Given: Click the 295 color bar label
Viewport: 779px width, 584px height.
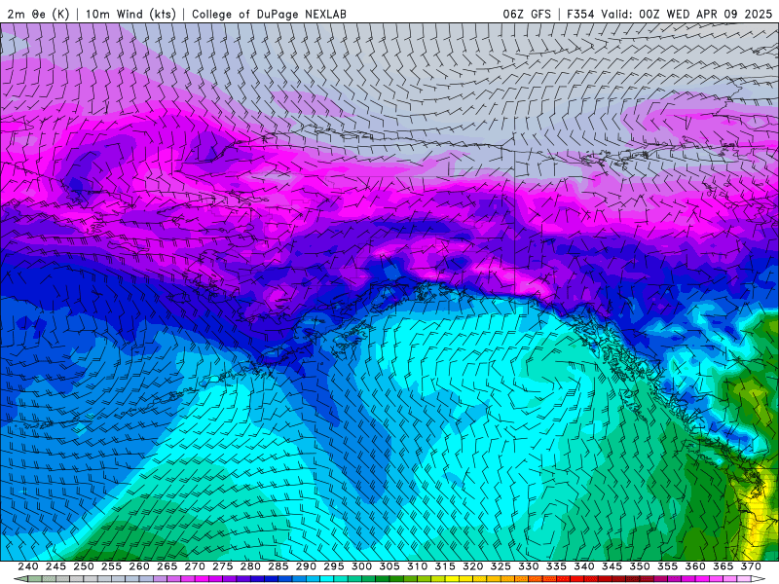Looking at the screenshot, I should (334, 566).
